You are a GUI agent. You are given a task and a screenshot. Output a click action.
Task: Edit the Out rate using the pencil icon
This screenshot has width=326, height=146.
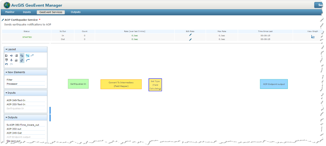190,39
